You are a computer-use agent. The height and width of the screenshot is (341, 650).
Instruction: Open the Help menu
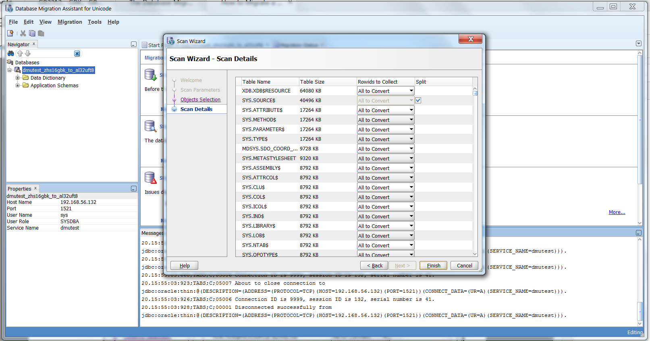[x=113, y=22]
